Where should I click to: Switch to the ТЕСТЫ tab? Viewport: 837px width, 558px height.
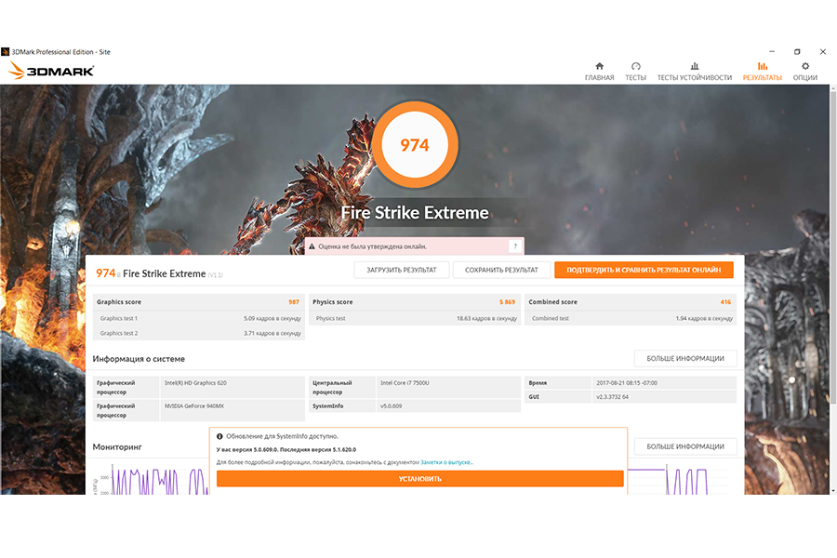pyautogui.click(x=635, y=72)
